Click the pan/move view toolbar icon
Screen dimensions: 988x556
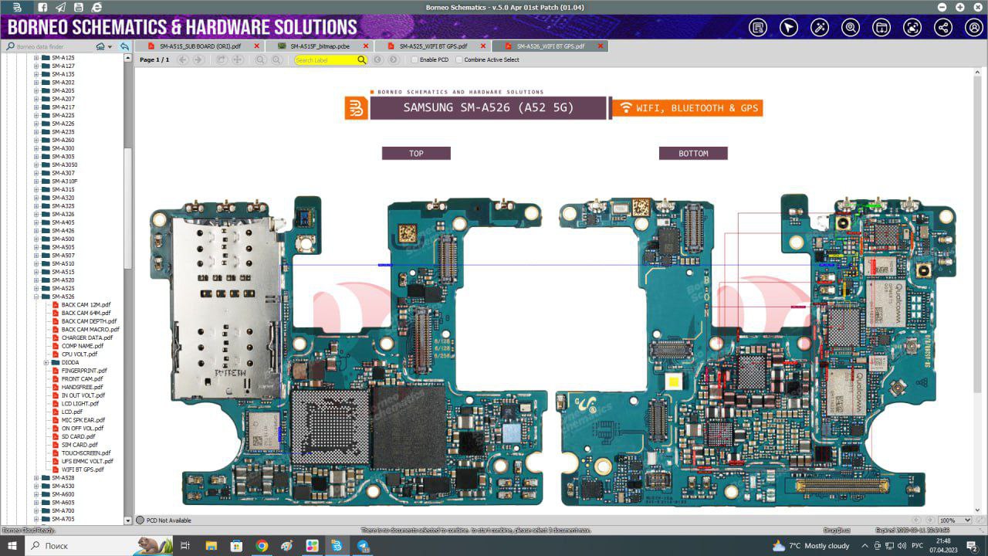[x=237, y=59]
